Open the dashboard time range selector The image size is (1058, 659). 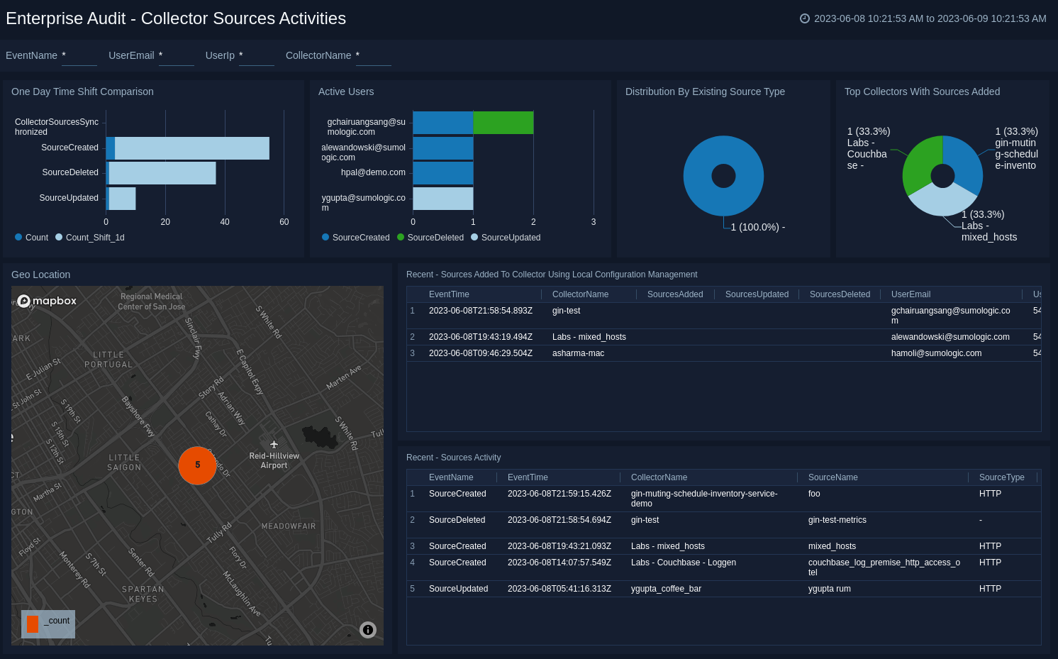930,18
